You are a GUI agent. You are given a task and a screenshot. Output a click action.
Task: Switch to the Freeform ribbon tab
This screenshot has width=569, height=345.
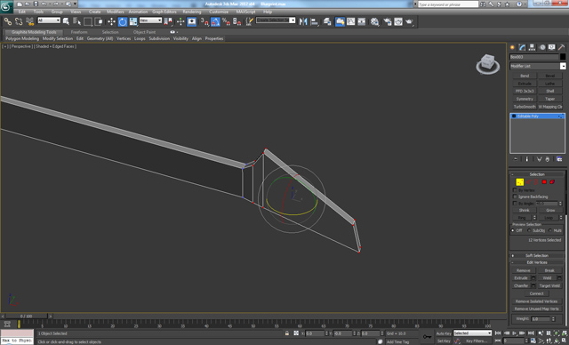79,32
